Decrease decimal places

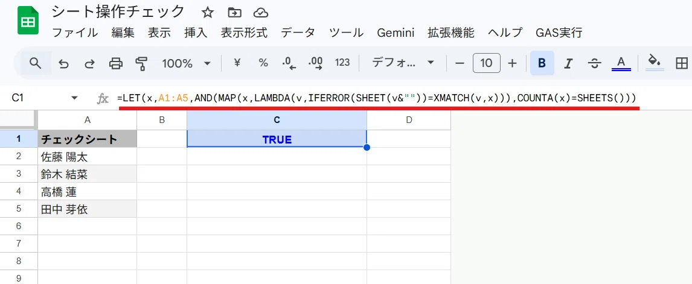tap(289, 63)
